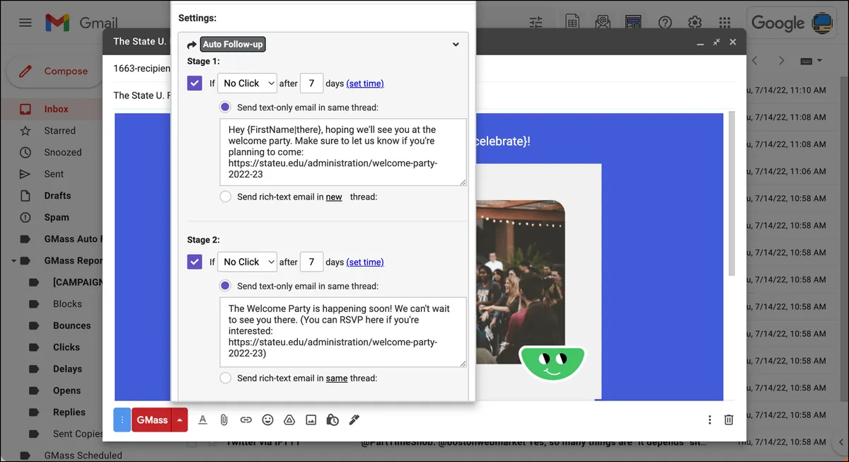Open input tools dropdown arrow beside keyboard
Image resolution: width=849 pixels, height=462 pixels.
click(819, 61)
